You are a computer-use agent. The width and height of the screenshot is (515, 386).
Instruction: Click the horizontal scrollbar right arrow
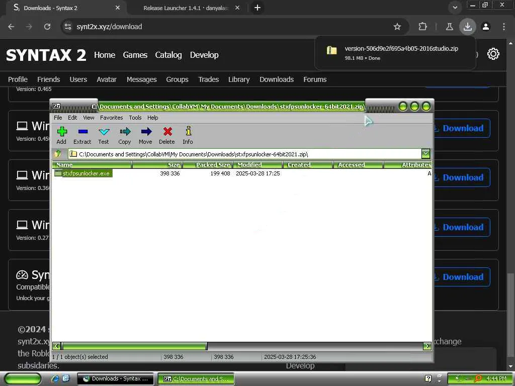pos(427,346)
